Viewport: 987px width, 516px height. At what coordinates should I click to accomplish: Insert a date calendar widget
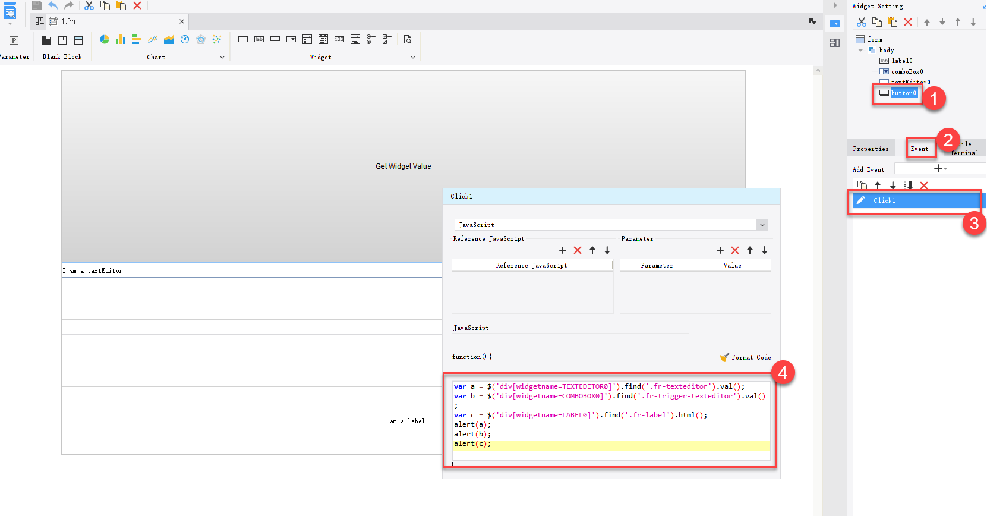pos(323,39)
